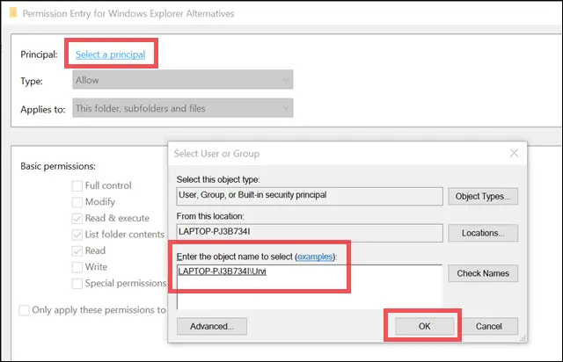
Task: Check the Write permission checkbox
Action: pos(77,267)
